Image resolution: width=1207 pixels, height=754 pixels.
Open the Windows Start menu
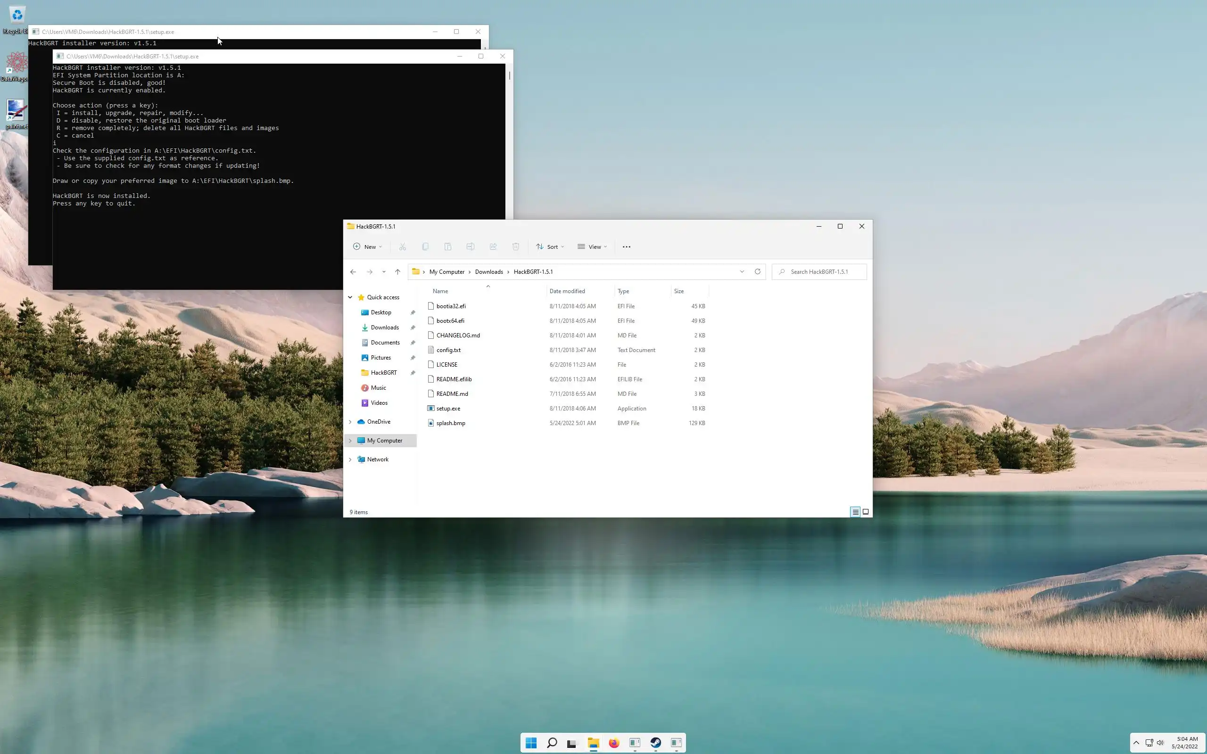click(x=531, y=743)
